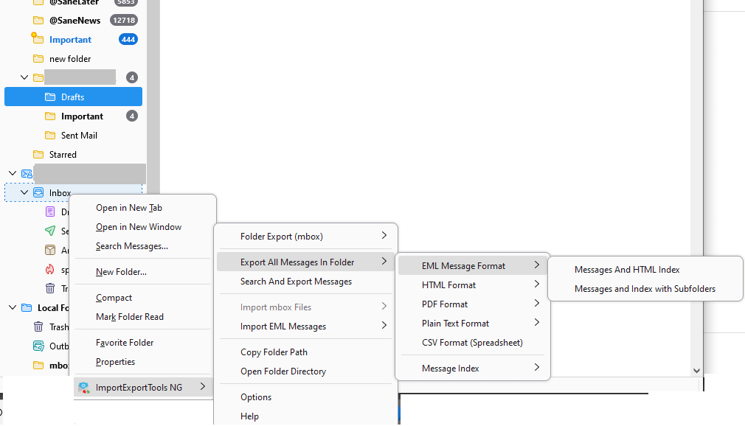Screen dimensions: 745x426
Task: Click the folder pane vertical scrollbar
Action: click(153, 95)
